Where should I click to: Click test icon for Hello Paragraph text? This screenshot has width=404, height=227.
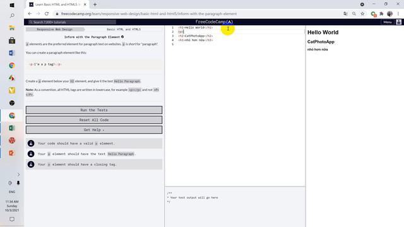[31, 154]
